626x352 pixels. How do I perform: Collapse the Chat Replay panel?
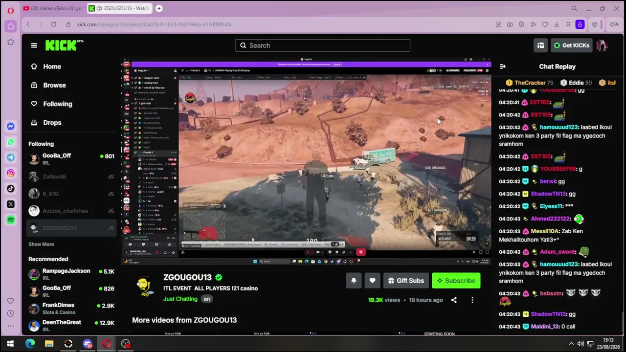[x=503, y=66]
